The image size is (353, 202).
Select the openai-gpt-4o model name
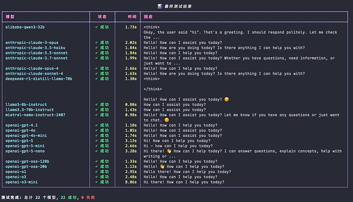coord(20,130)
